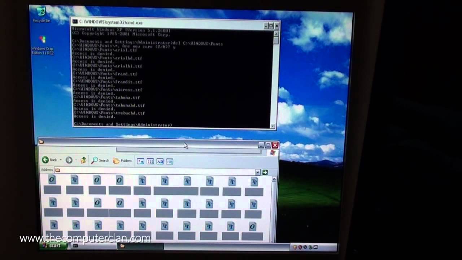Click the Fonts window scroll-up arrow
Screen dimensions: 462x260
274,179
